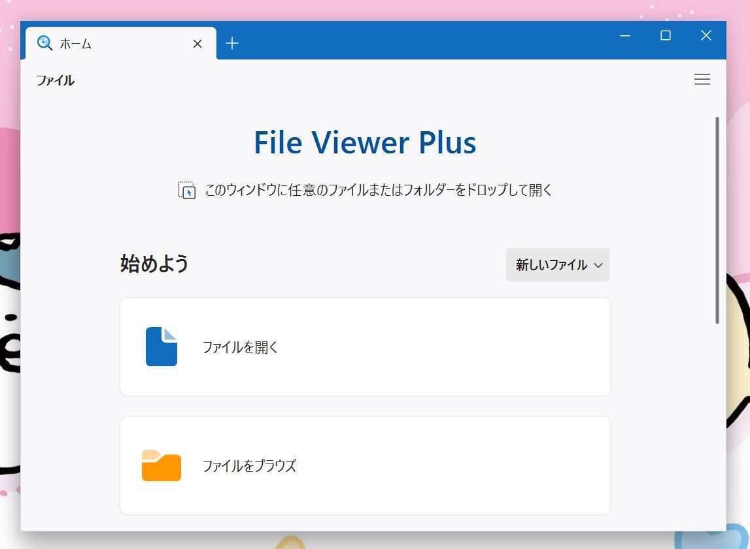Click the File Viewer Plus title
Image resolution: width=750 pixels, height=549 pixels.
(x=365, y=142)
